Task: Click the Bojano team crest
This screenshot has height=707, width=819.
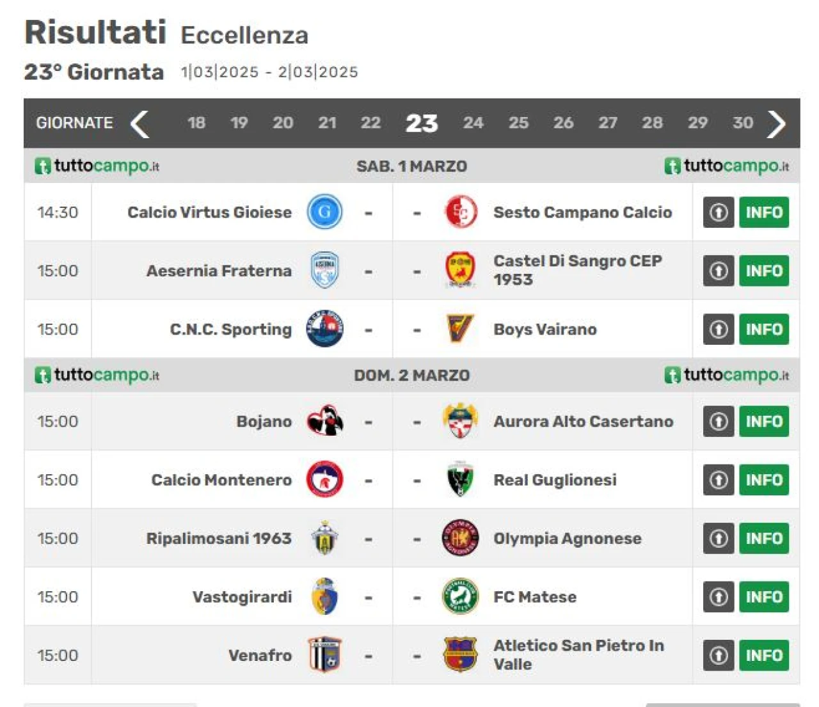Action: click(324, 421)
